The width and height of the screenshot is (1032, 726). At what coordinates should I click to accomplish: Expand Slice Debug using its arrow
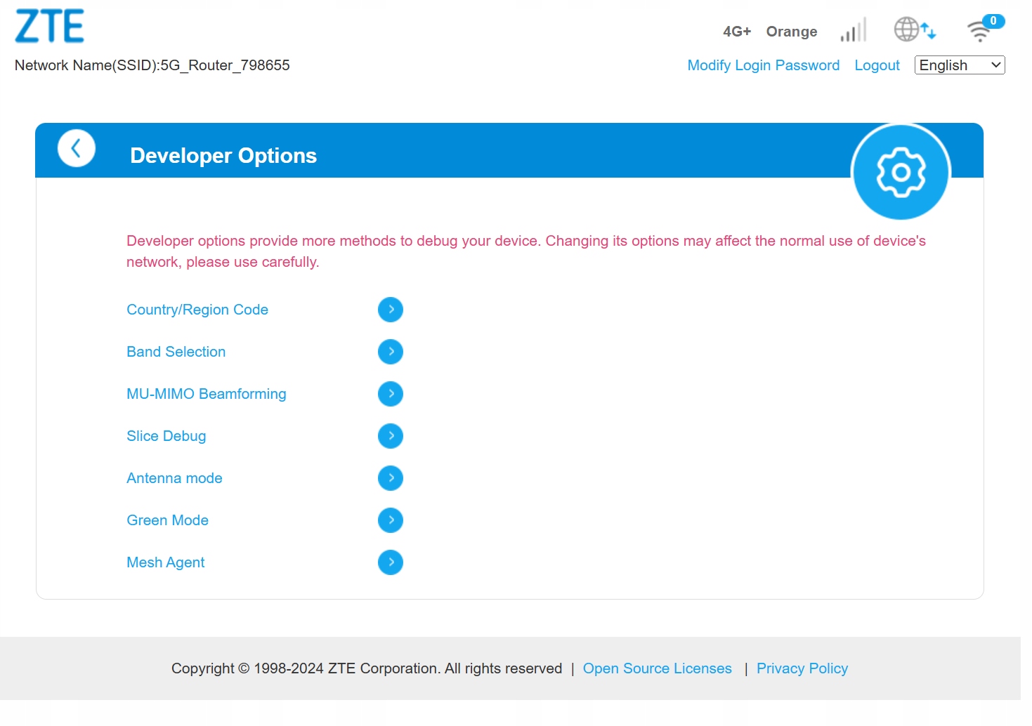[390, 436]
